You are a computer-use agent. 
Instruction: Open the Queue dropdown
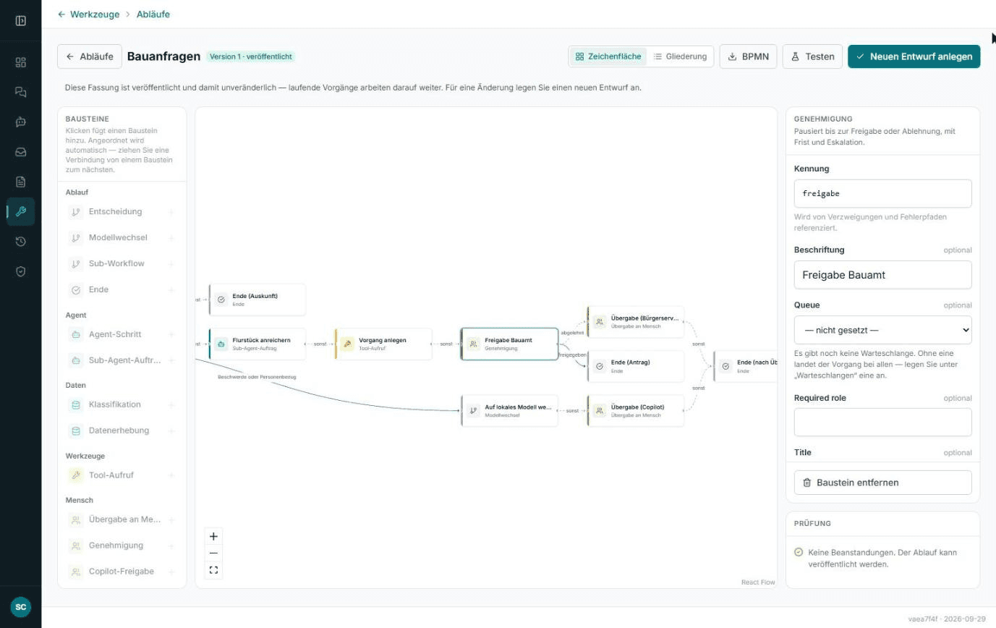pyautogui.click(x=882, y=330)
